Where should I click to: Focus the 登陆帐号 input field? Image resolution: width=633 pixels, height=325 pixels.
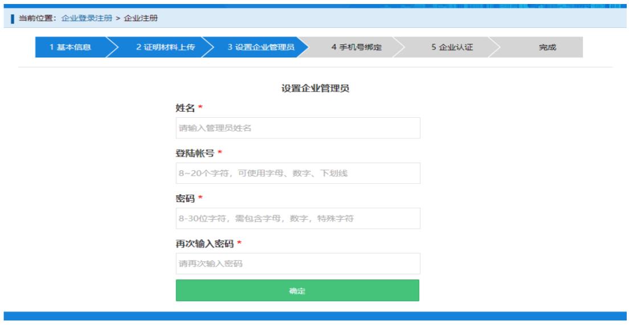point(298,173)
